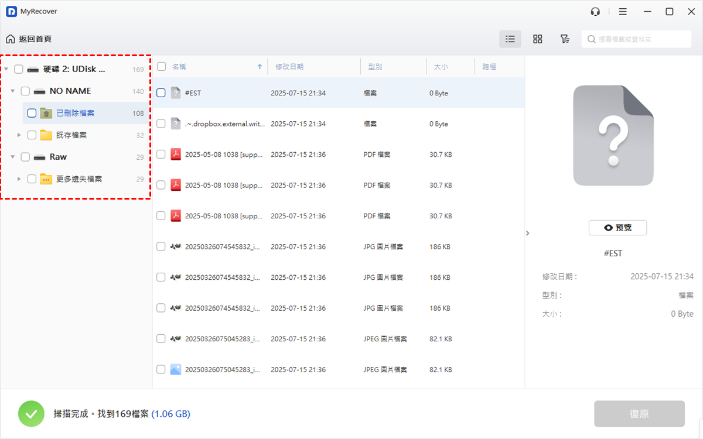The image size is (703, 439).
Task: Check the select-all checkbox beside 名稱 header
Action: coord(162,67)
